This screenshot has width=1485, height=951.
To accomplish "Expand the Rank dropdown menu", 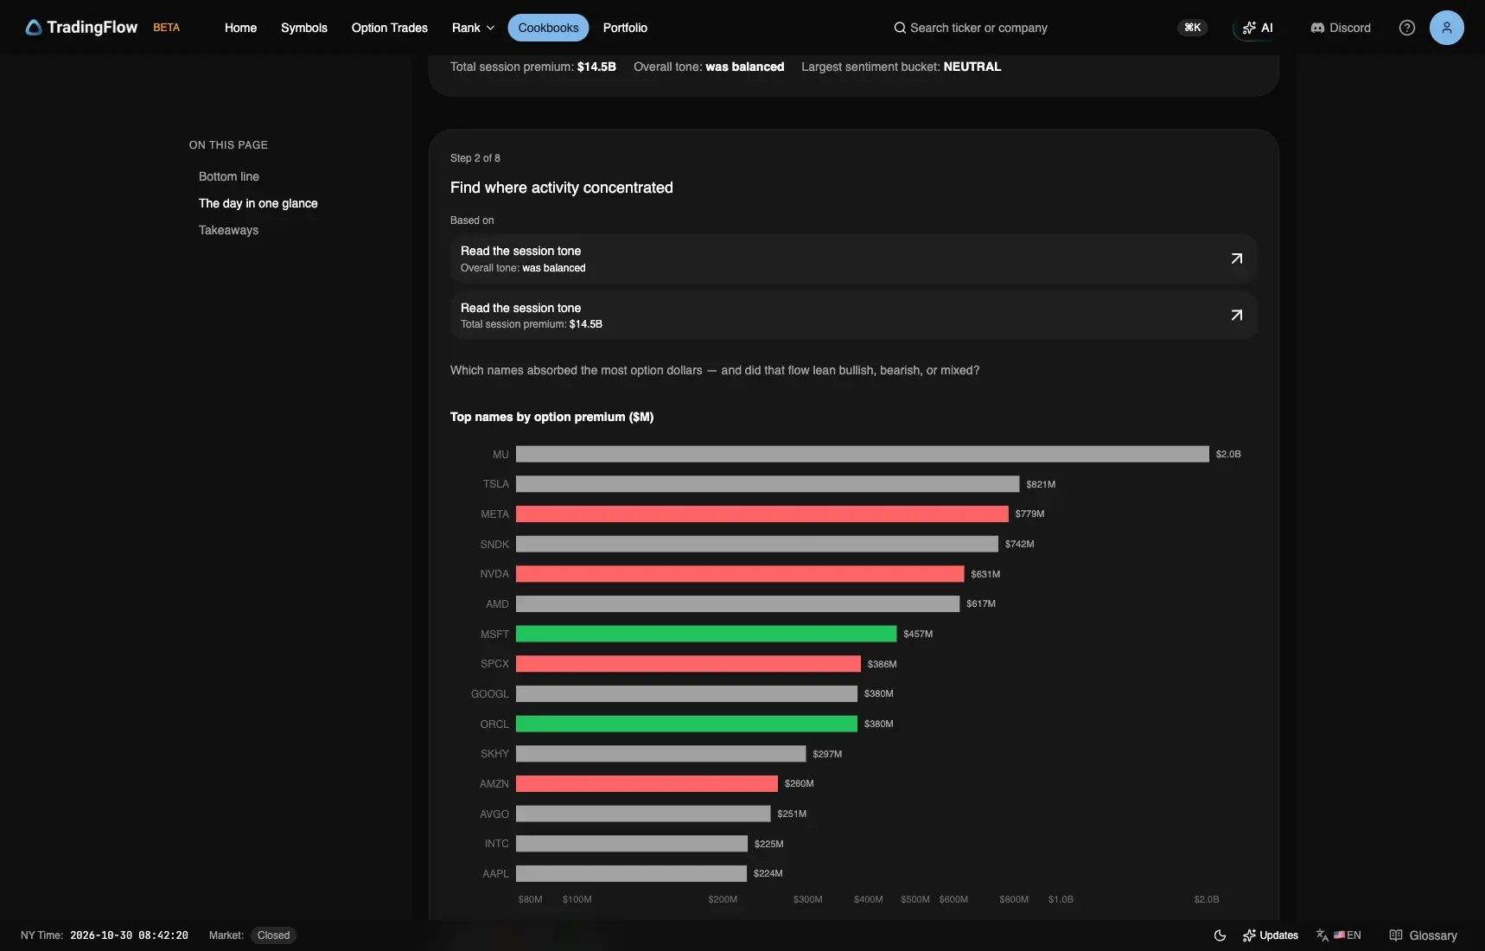I will tap(474, 28).
